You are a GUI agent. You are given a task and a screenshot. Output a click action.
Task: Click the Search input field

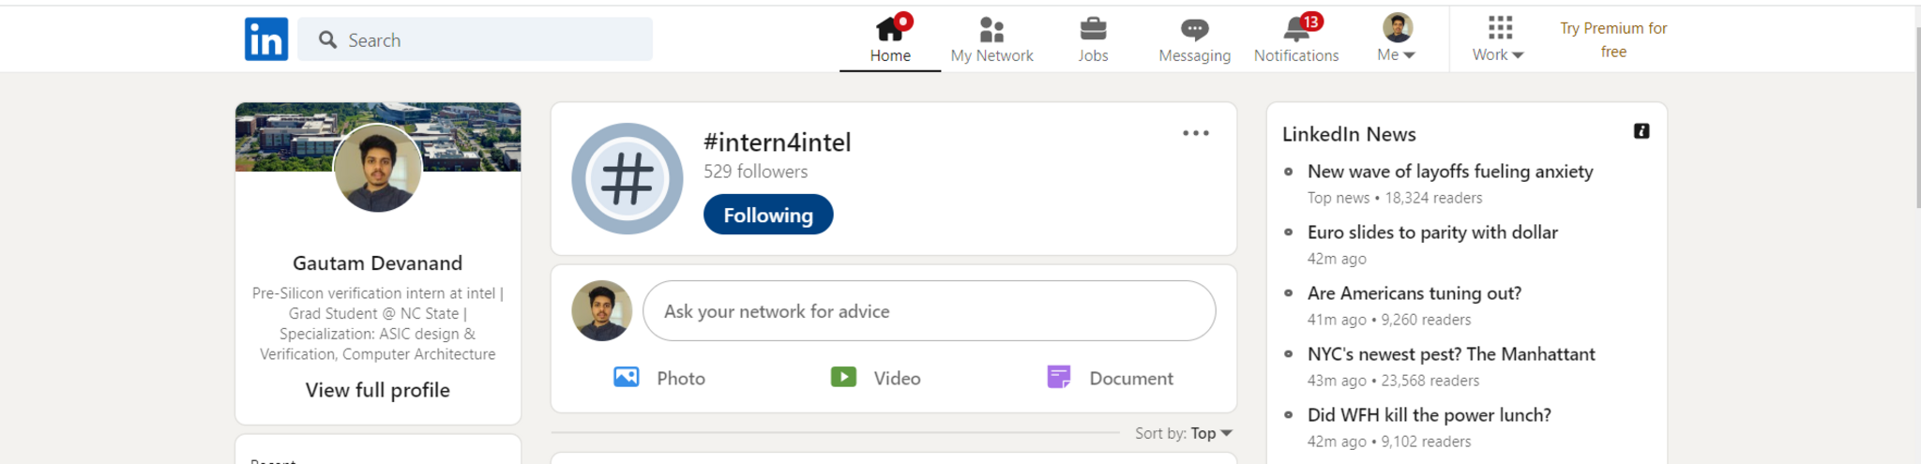(488, 40)
